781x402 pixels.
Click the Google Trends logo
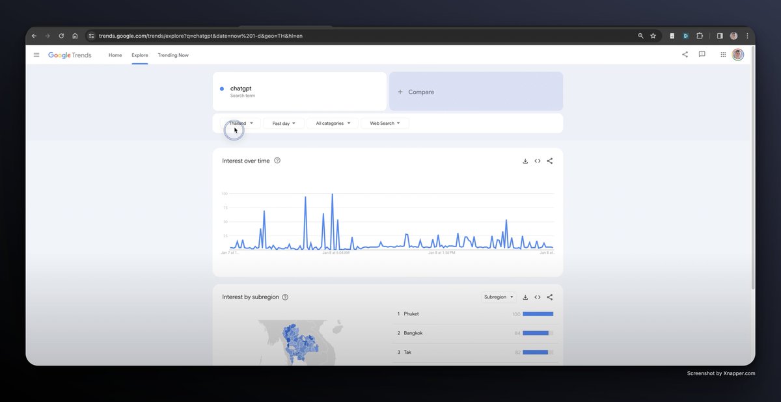[70, 55]
